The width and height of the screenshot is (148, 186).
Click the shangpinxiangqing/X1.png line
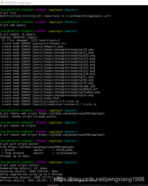[47, 52]
